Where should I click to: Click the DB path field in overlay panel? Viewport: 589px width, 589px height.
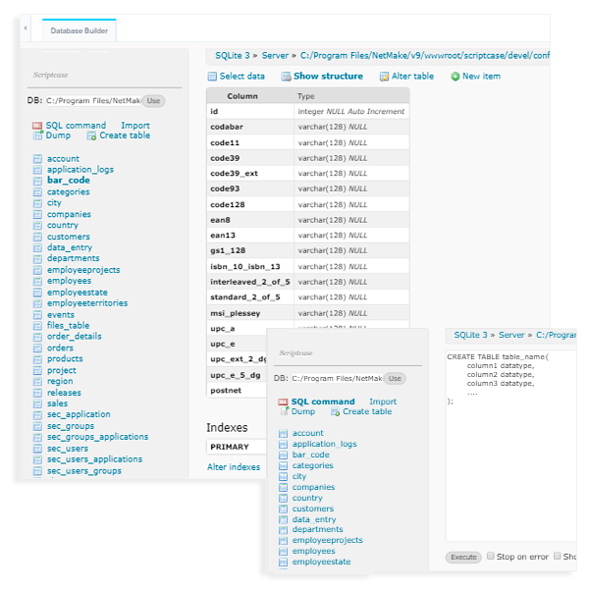coord(337,378)
